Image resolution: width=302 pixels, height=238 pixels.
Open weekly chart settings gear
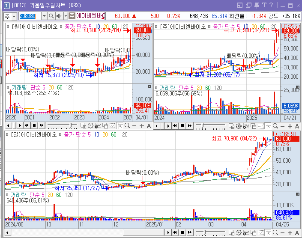pyautogui.click(x=239, y=126)
